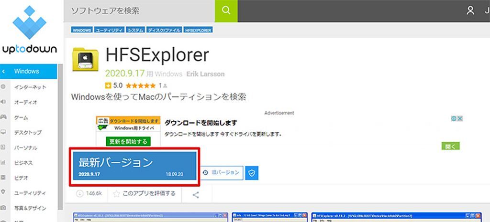The height and width of the screenshot is (222, 490).
Task: Click the five-star rating display
Action: click(x=140, y=85)
